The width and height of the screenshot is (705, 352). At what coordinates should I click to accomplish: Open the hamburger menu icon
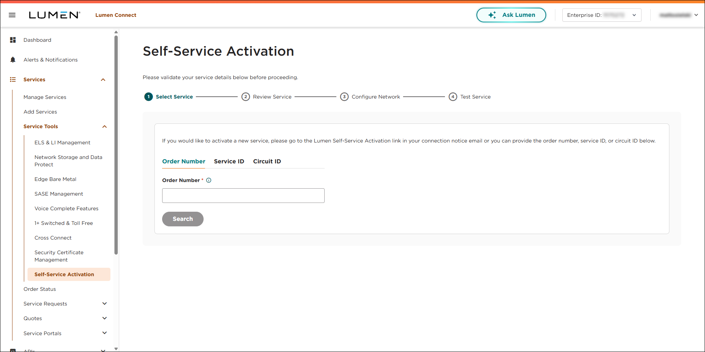[12, 15]
